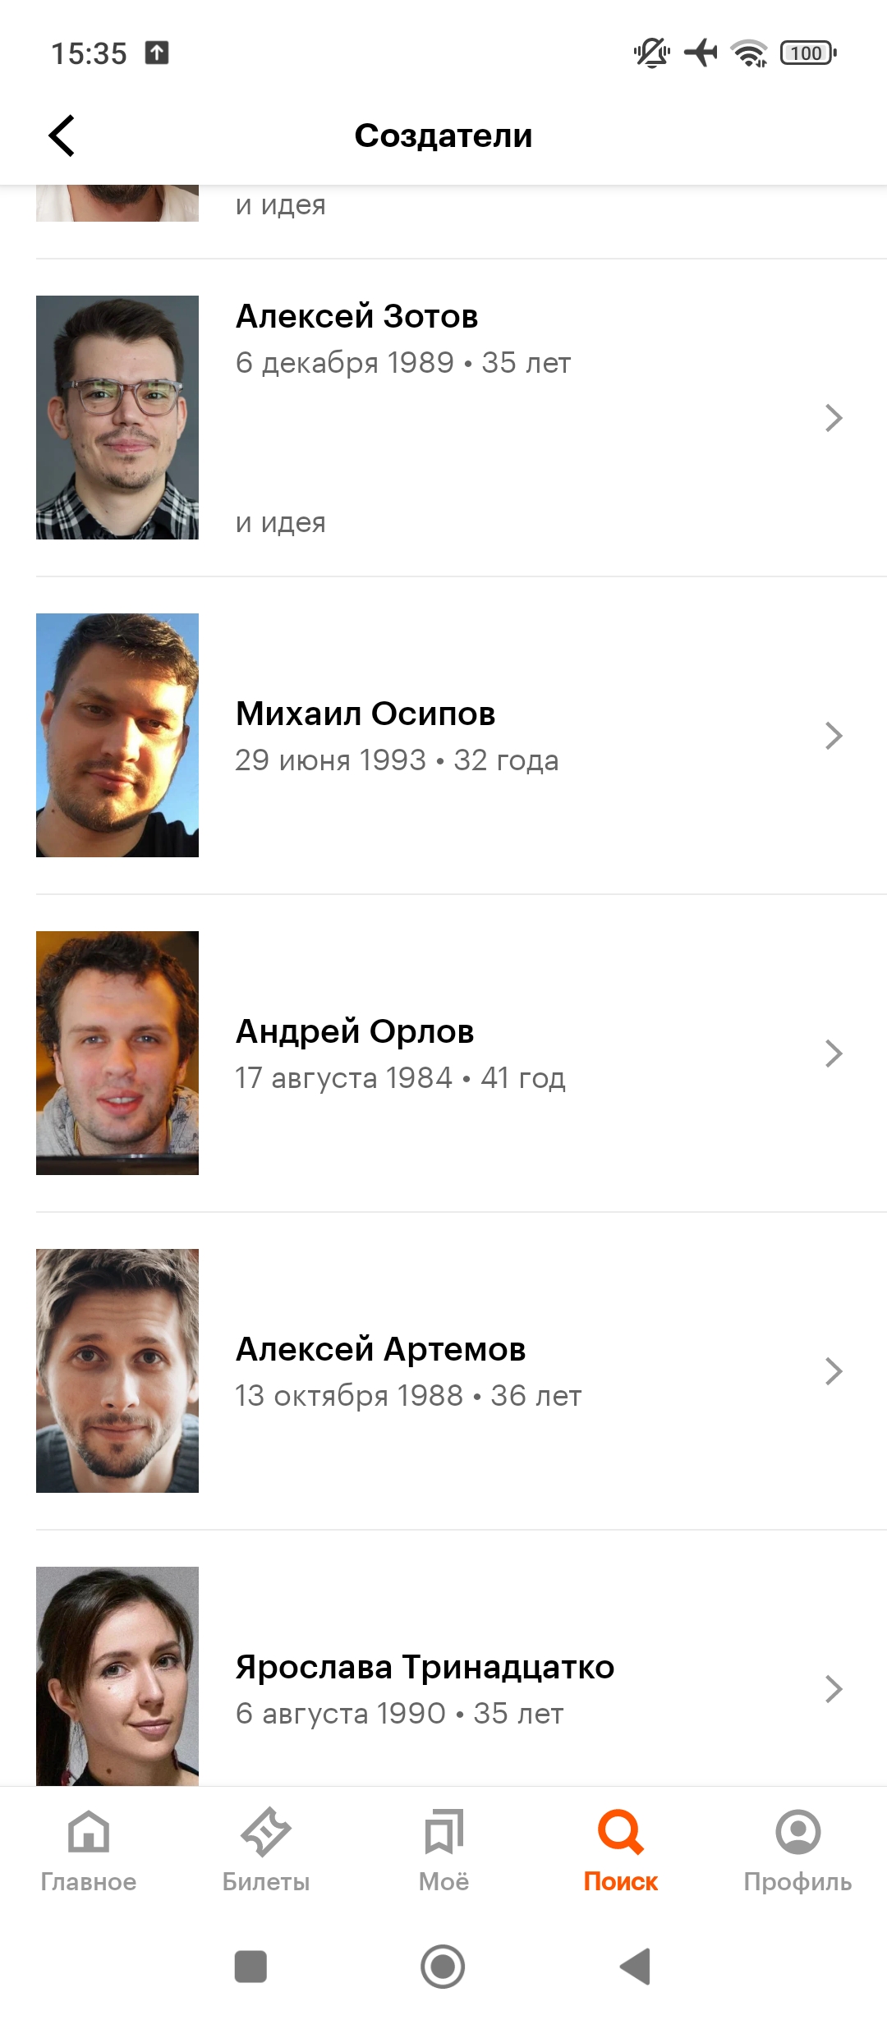This screenshot has height=2020, width=887.
Task: Expand Михаил Осипов entry chevron
Action: pyautogui.click(x=834, y=736)
